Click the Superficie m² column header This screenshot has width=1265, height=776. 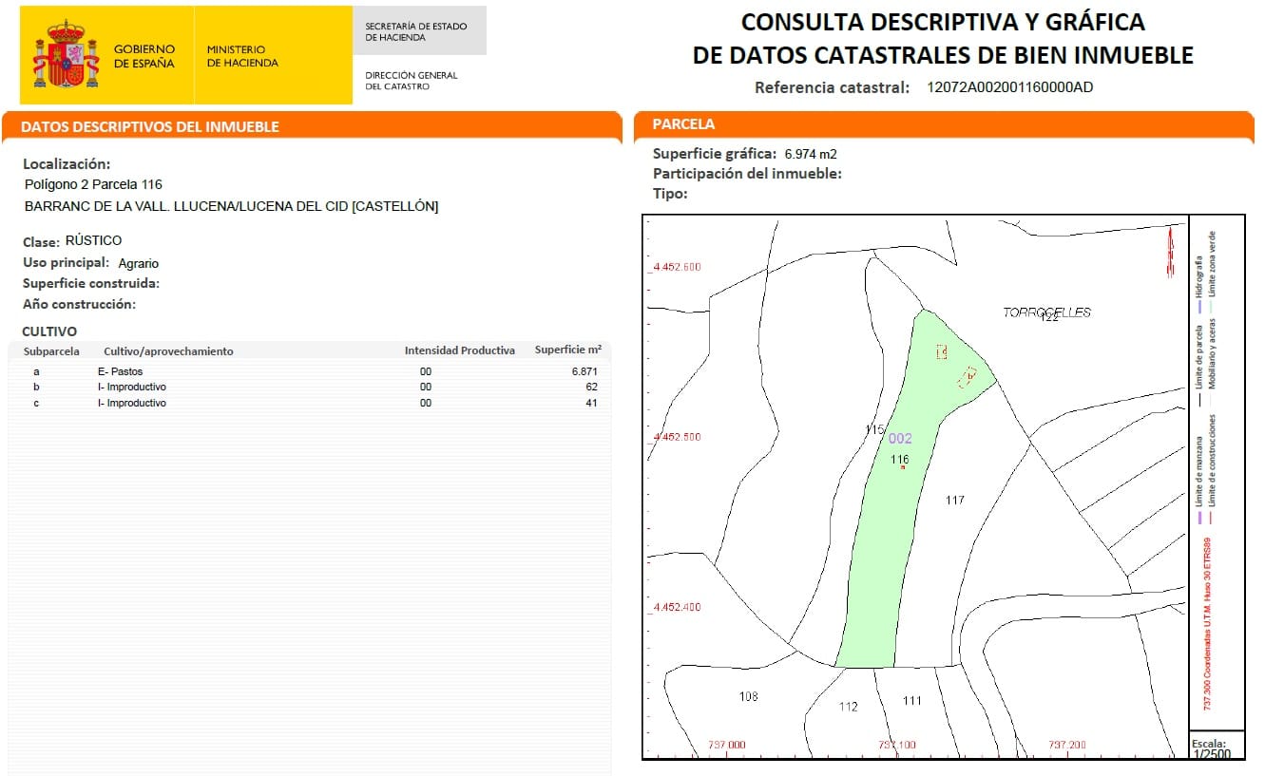(568, 350)
